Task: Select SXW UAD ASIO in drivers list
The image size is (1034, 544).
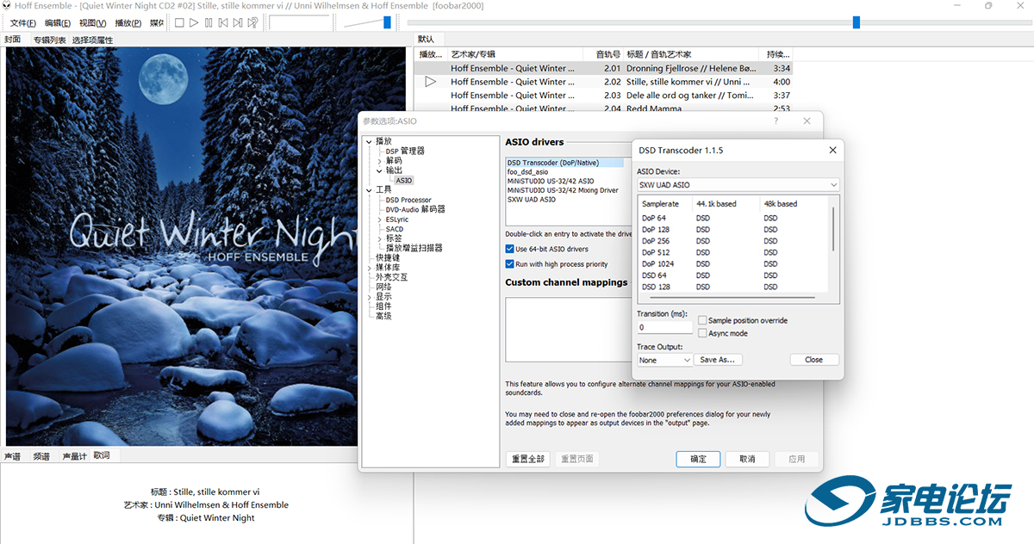Action: (x=531, y=200)
